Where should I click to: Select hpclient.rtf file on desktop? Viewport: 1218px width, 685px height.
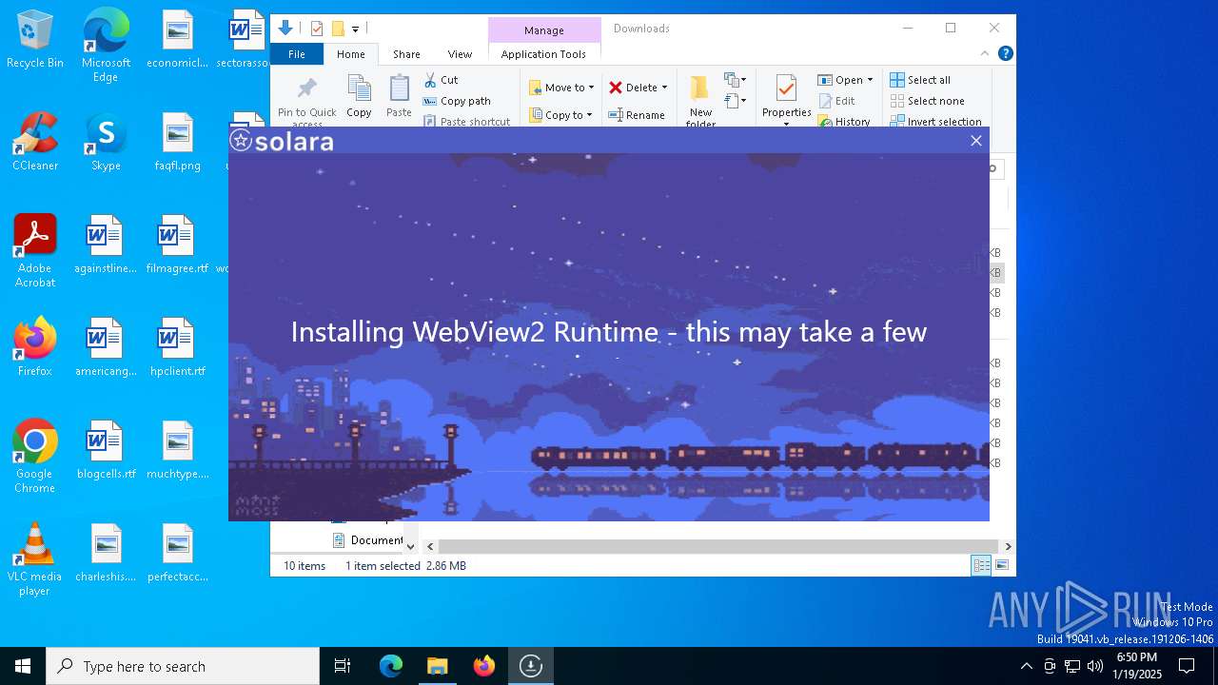(178, 347)
